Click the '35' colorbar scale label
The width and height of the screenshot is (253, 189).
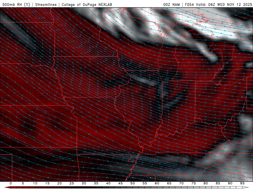pos(96,183)
